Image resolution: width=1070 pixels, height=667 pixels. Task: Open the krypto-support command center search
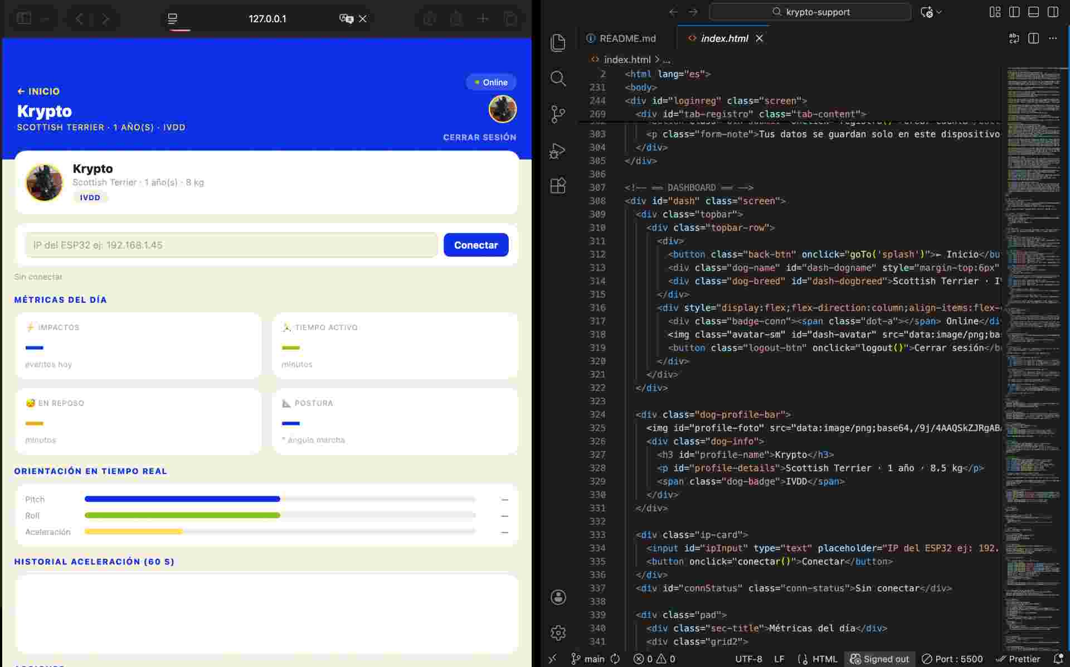tap(810, 12)
